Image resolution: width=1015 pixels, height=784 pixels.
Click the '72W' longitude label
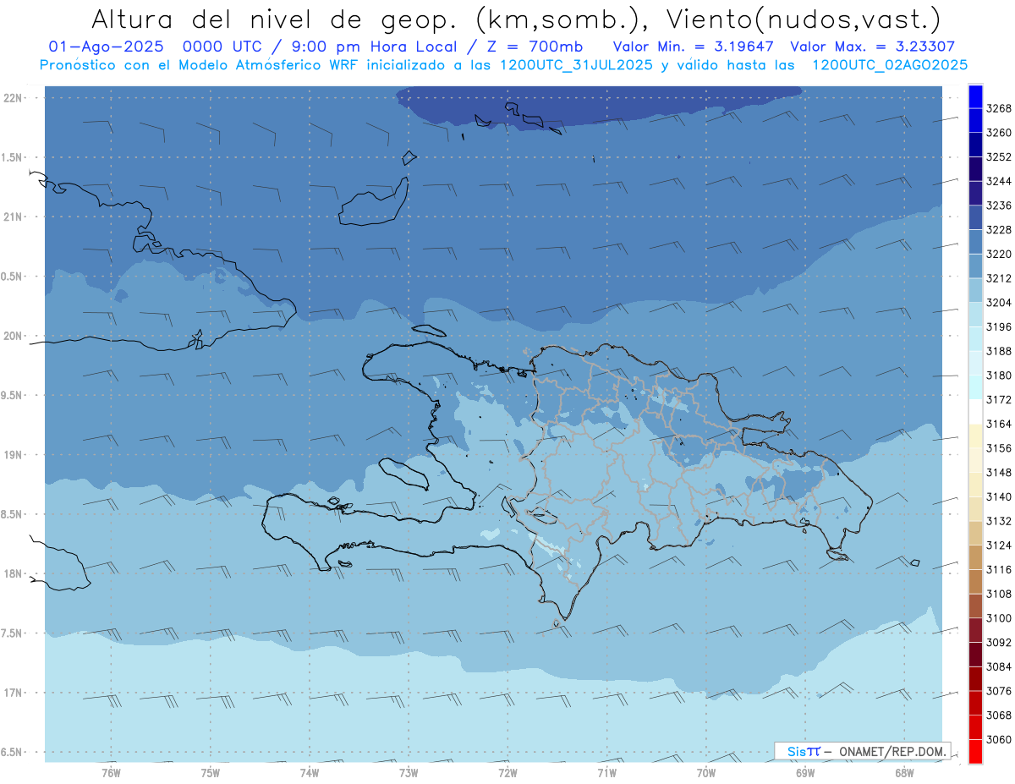click(507, 772)
